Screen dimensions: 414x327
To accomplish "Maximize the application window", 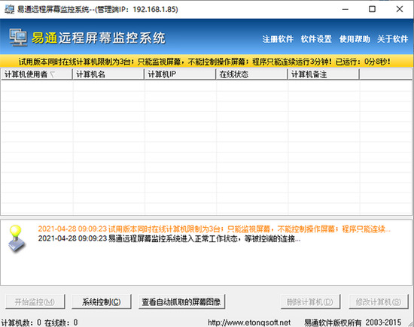I will tap(372, 9).
